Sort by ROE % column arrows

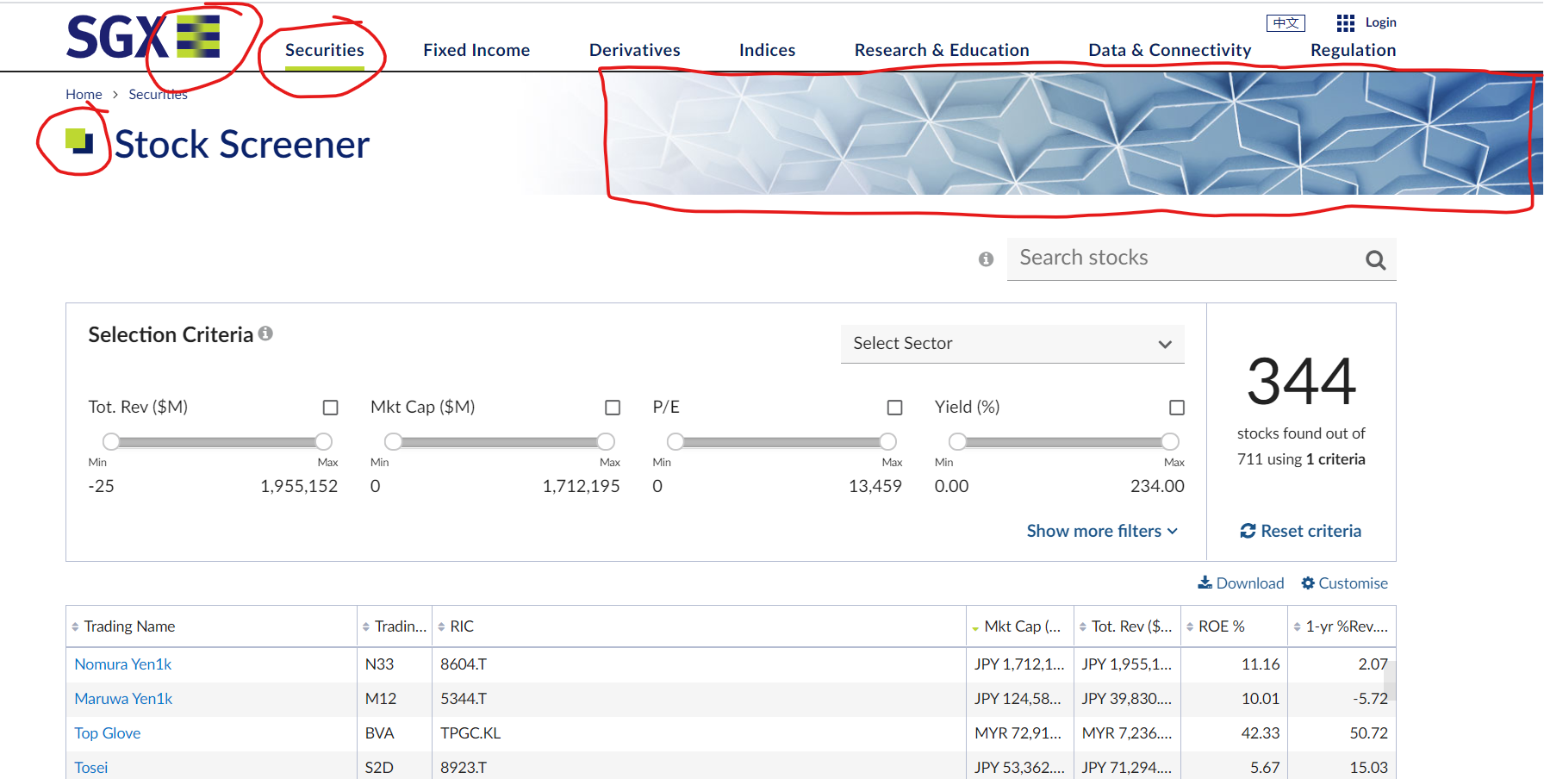1190,627
